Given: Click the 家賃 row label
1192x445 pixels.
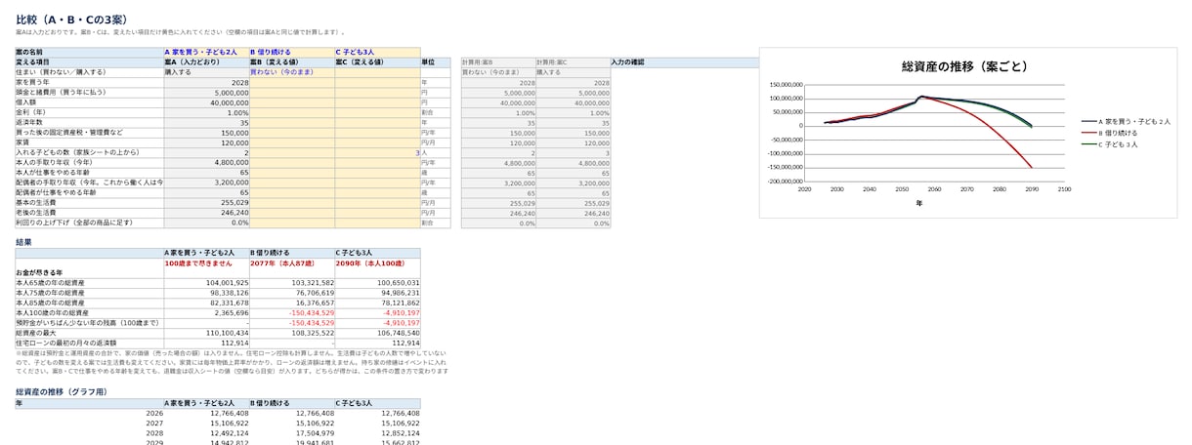Looking at the screenshot, I should click(x=89, y=142).
